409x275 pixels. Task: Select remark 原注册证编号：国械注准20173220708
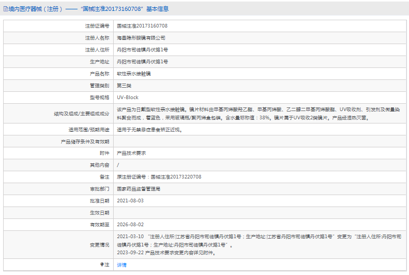(159, 177)
